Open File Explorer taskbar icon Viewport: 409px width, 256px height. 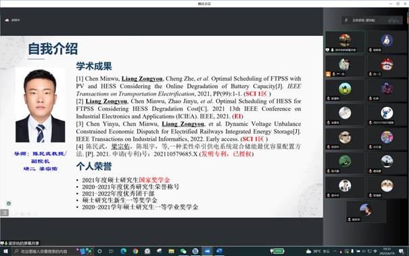pyautogui.click(x=171, y=251)
